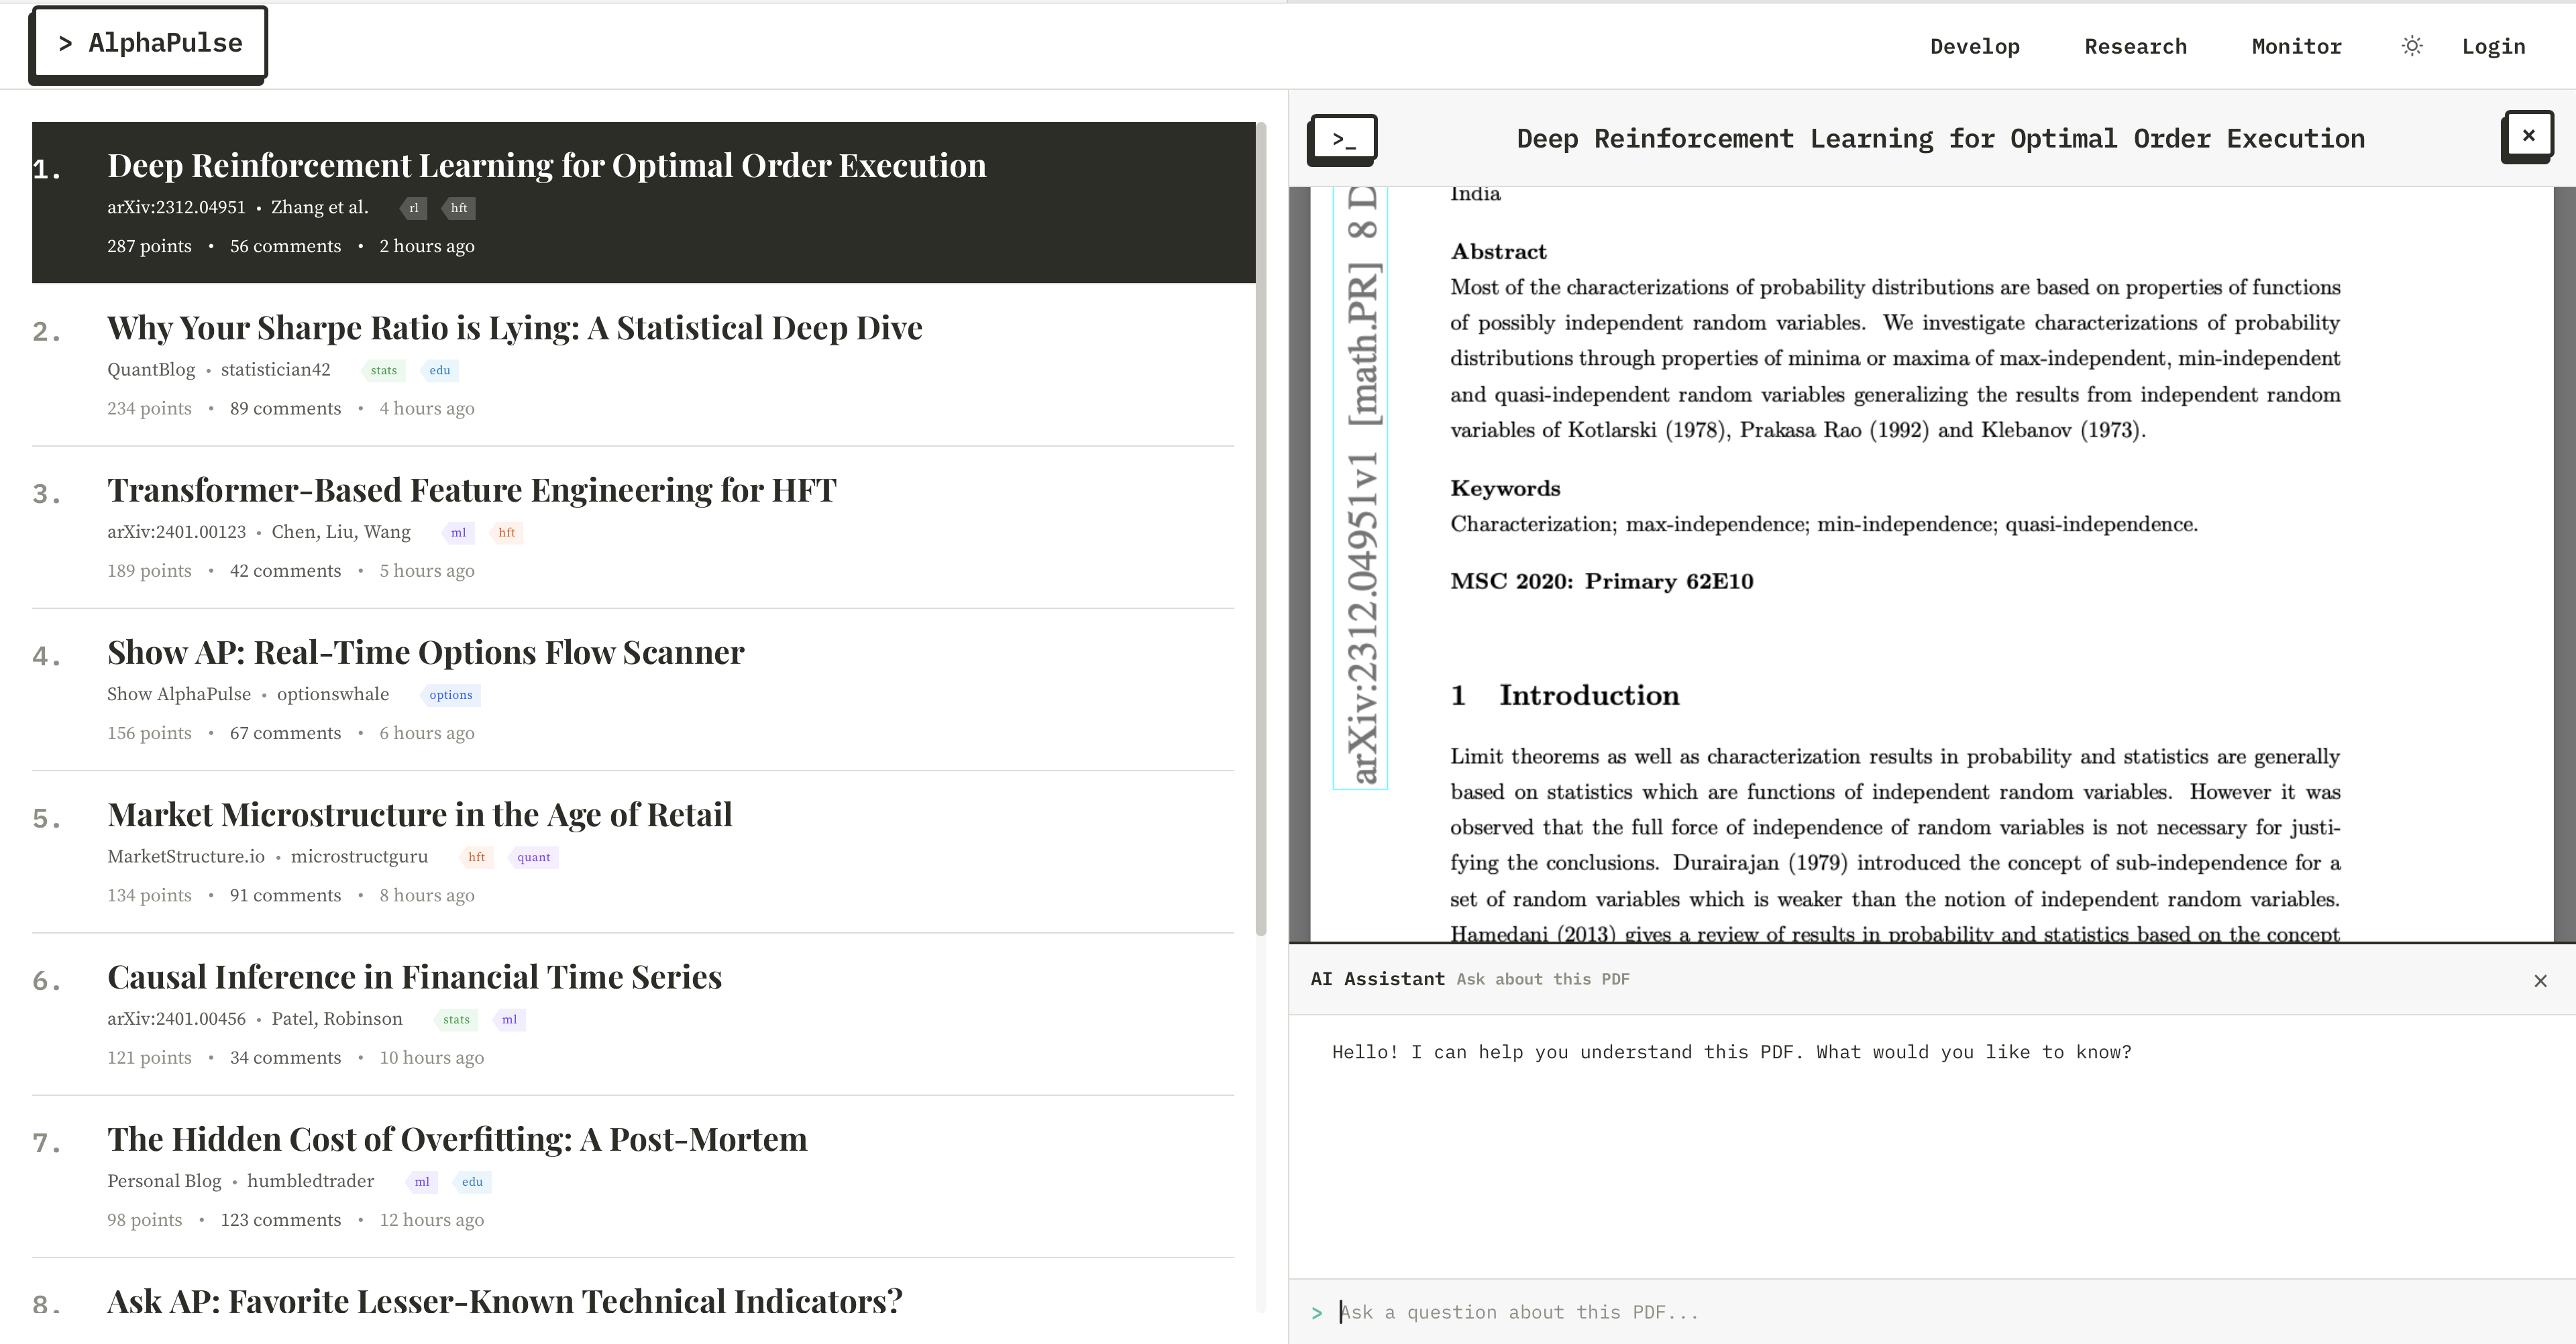
Task: Click the arXiv:2312.04951v1 sidebar stamp in PDF
Action: [x=1361, y=487]
